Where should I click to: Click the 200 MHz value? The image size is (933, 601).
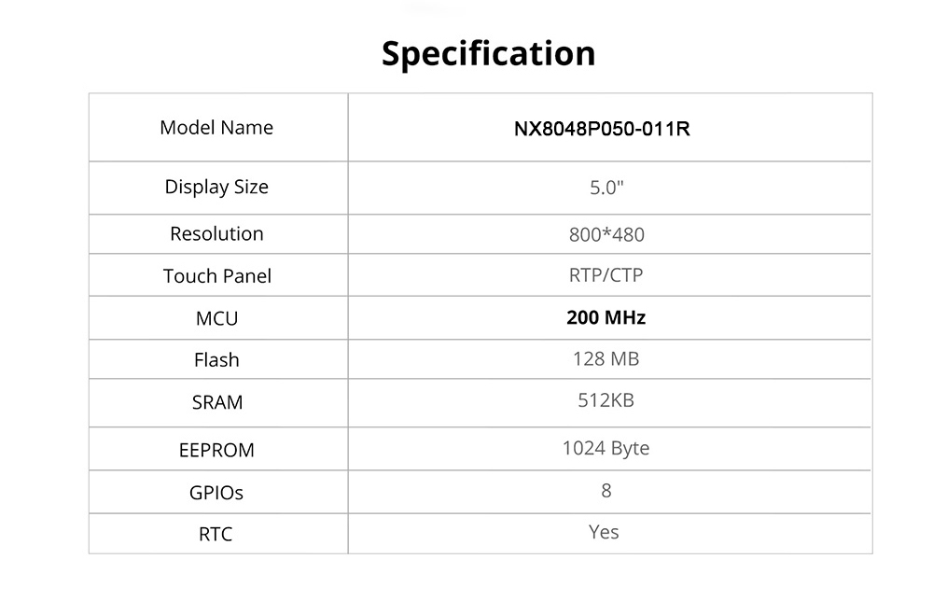tap(606, 317)
